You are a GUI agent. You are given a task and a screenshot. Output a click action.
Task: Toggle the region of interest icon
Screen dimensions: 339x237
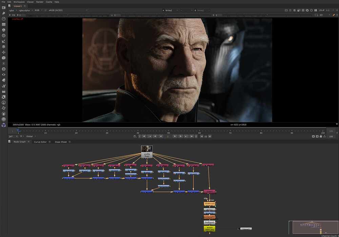(x=316, y=15)
